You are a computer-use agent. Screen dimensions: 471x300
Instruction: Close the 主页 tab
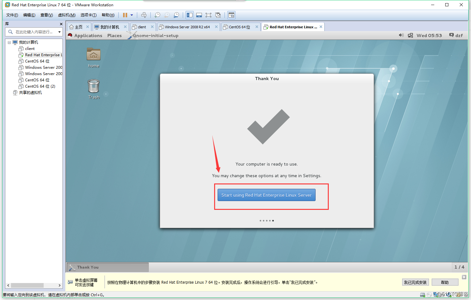88,27
